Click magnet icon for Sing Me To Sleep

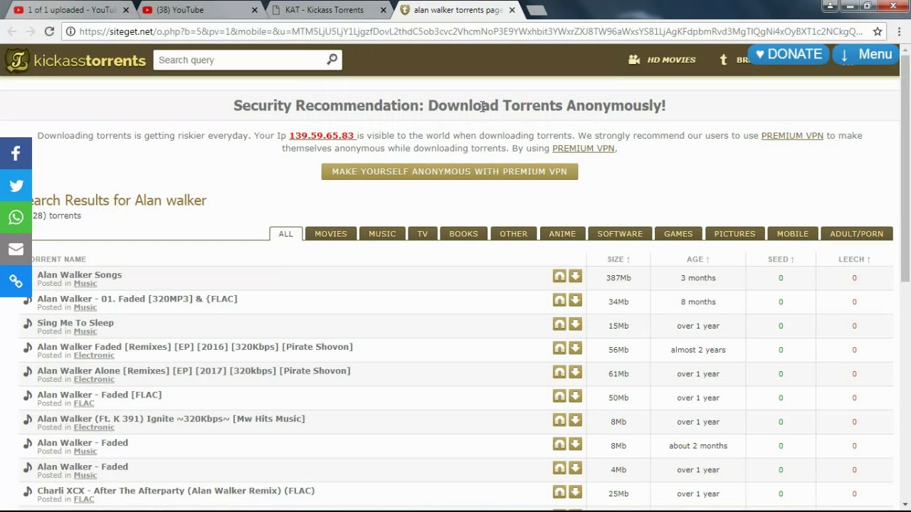click(559, 324)
